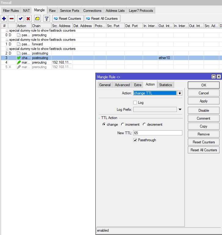Screen dimensions: 222x235
Task: Add a new mangle rule with plus icon
Action: 4,19
